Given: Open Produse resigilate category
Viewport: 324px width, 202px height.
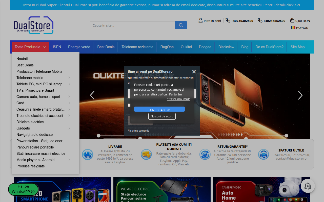Looking at the screenshot, I should pyautogui.click(x=31, y=166).
